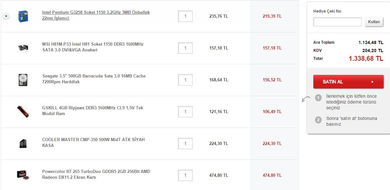Viewport: 390px width, 190px height.
Task: Open the MSI H81M-P33 motherboard image
Action: click(23, 48)
